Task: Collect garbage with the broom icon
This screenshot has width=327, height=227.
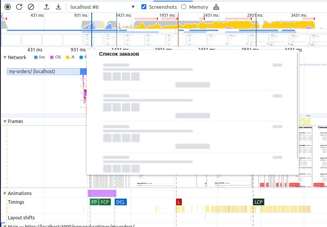Action: [216, 7]
